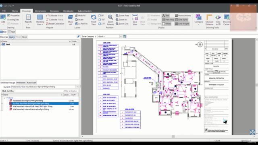Select 180° rotation option
Viewport: 258px width, 145px height.
(102, 20)
